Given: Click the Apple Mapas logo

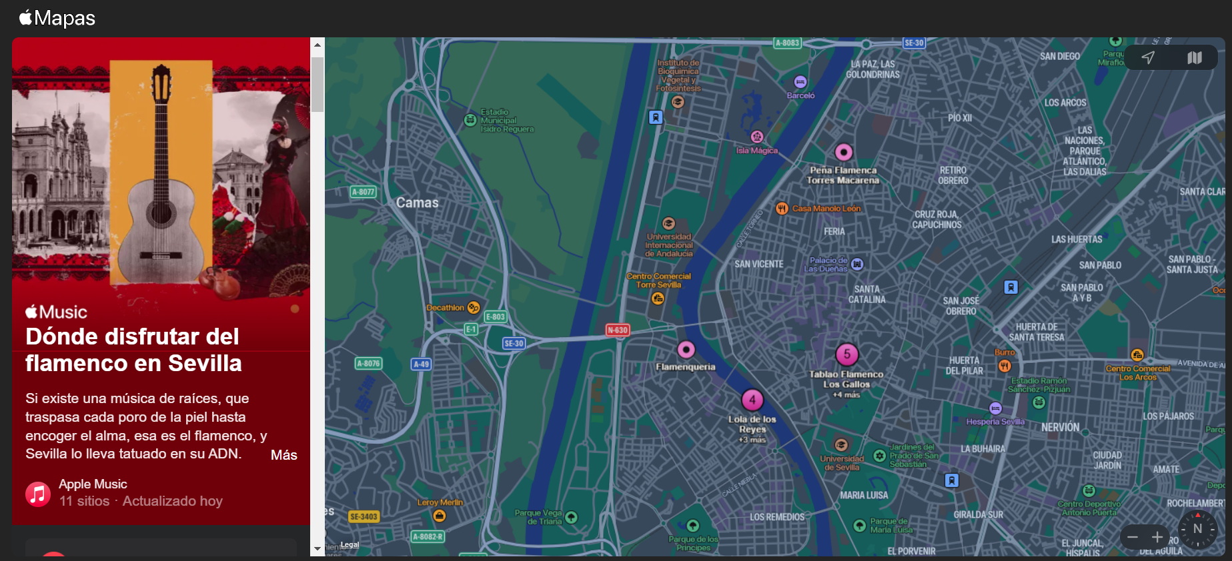Looking at the screenshot, I should click(57, 18).
